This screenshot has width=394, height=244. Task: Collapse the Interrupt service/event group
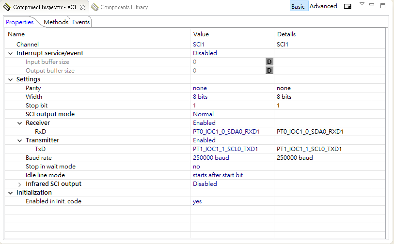pyautogui.click(x=11, y=53)
